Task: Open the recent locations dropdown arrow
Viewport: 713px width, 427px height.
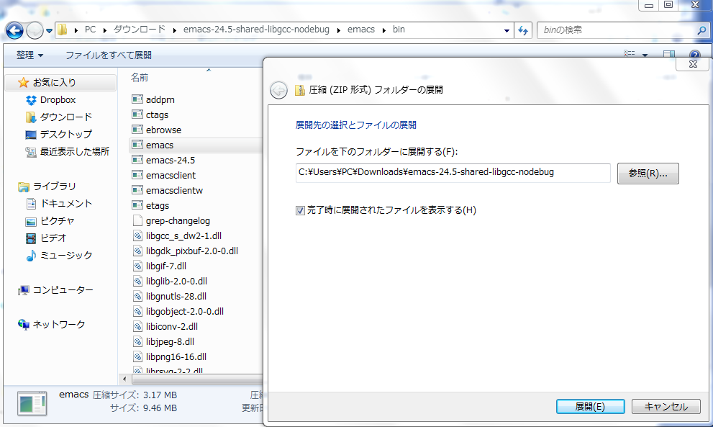Action: (x=49, y=31)
